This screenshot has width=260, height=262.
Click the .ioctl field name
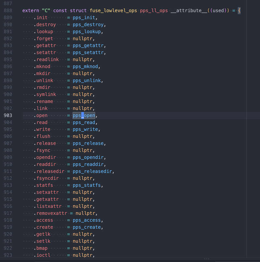(42, 255)
